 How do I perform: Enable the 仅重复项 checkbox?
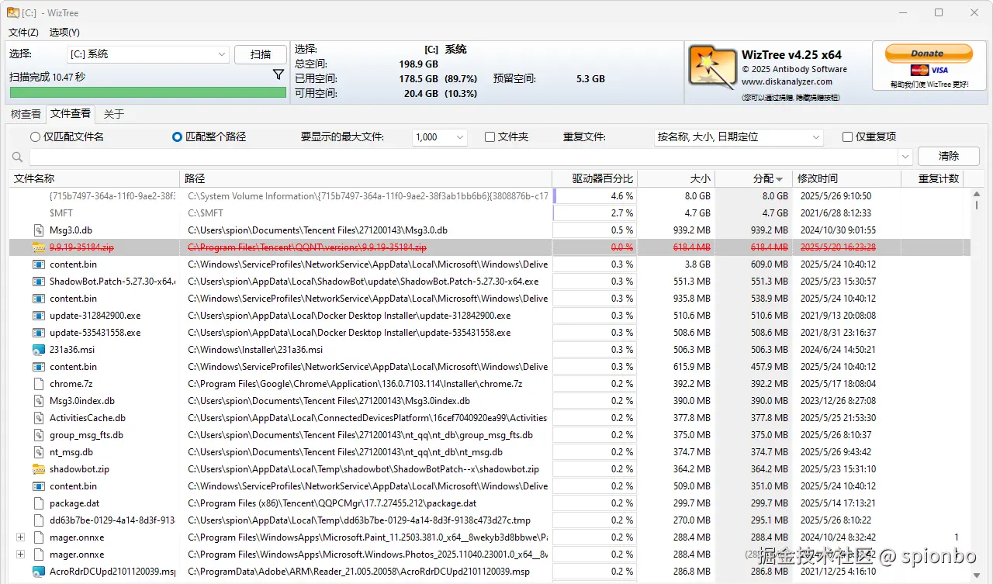869,136
